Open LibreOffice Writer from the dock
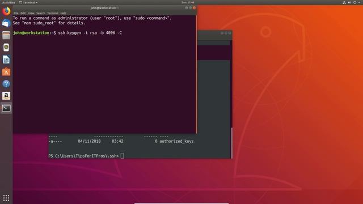 tap(6, 59)
